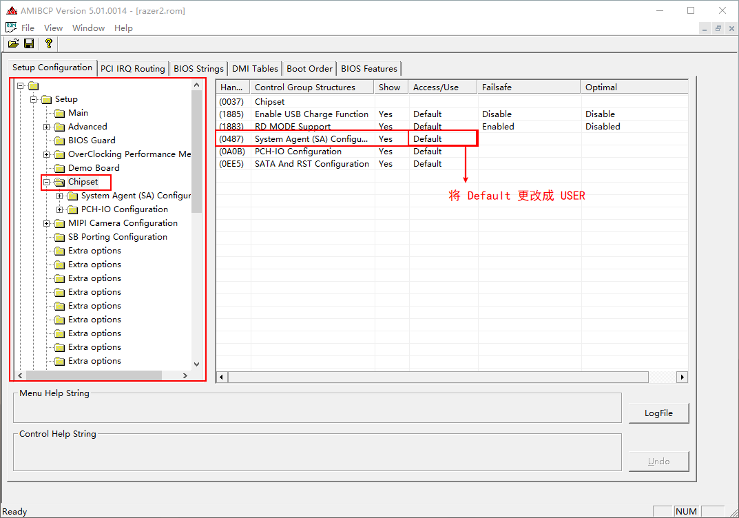Viewport: 739px width, 518px height.
Task: Click the ROM document icon beside File menu
Action: coord(11,28)
